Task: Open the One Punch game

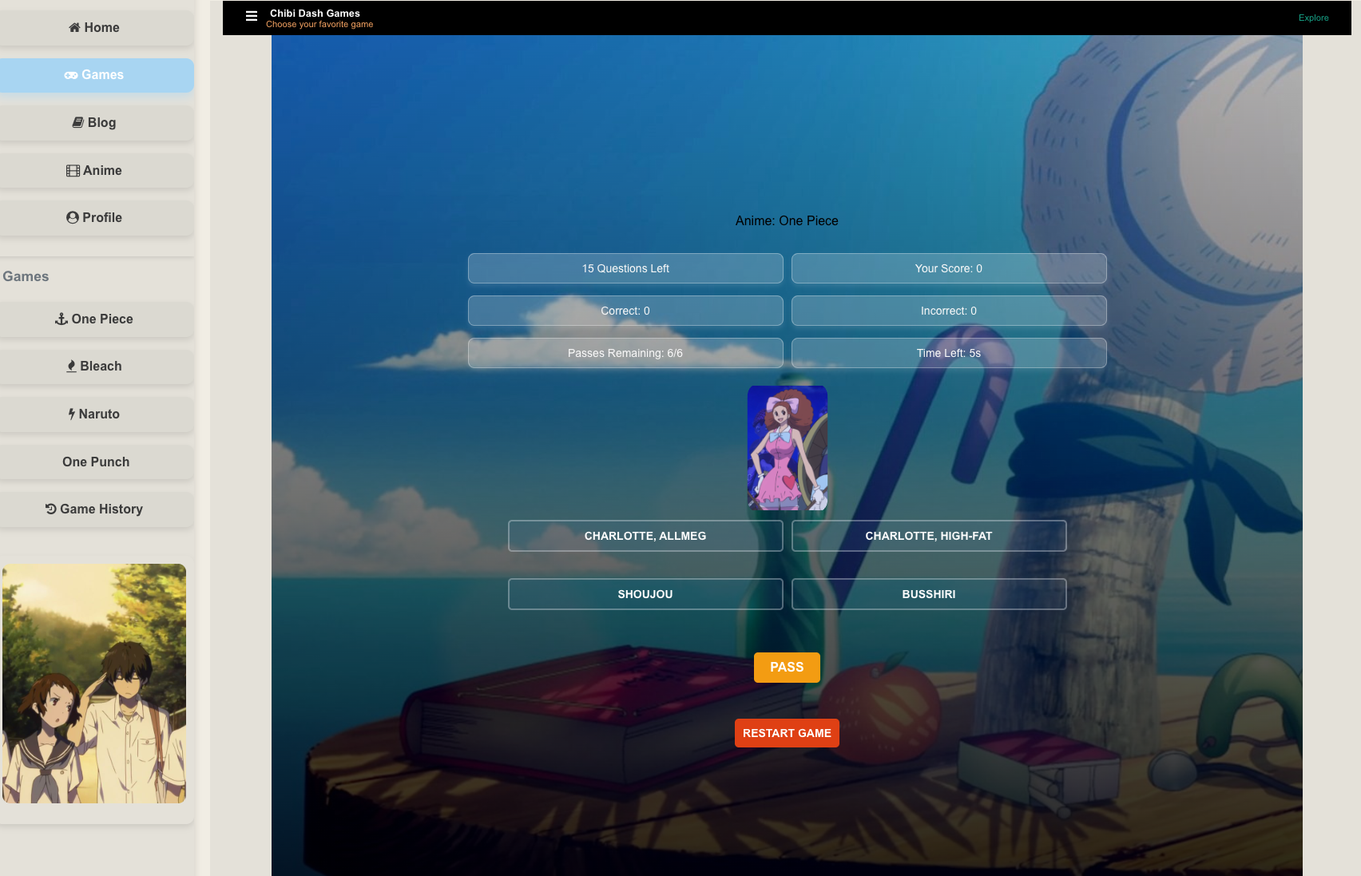Action: pos(96,462)
